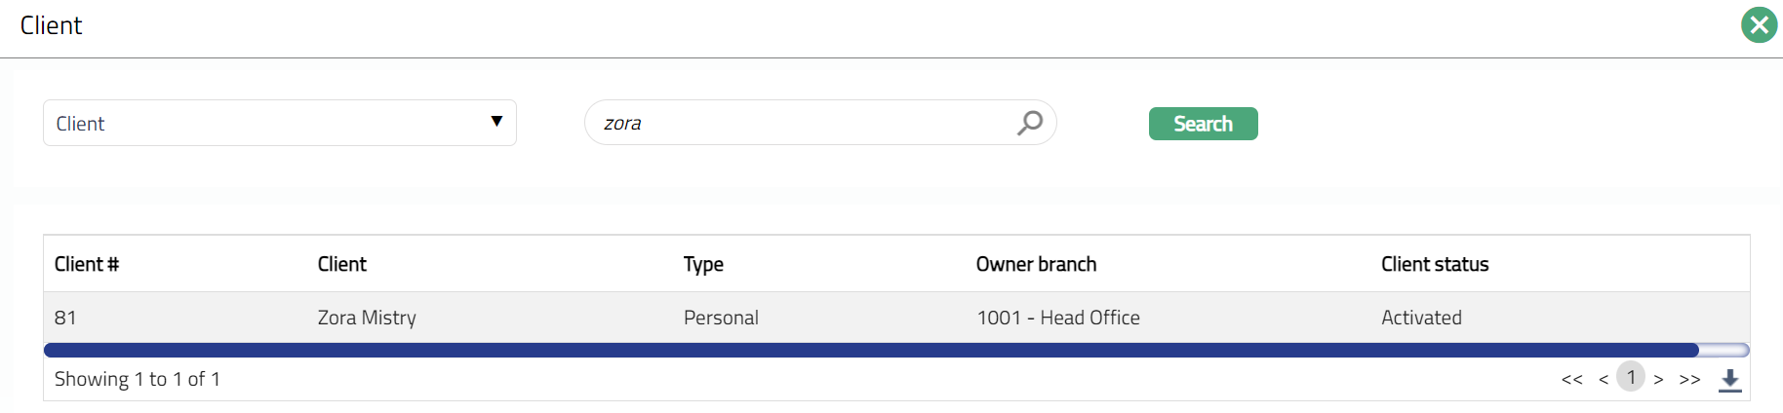
Task: Go to previous page with < arrow
Action: 1604,379
